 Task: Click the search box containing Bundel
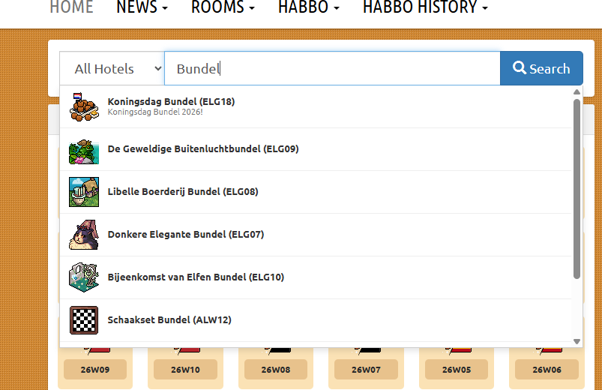332,68
